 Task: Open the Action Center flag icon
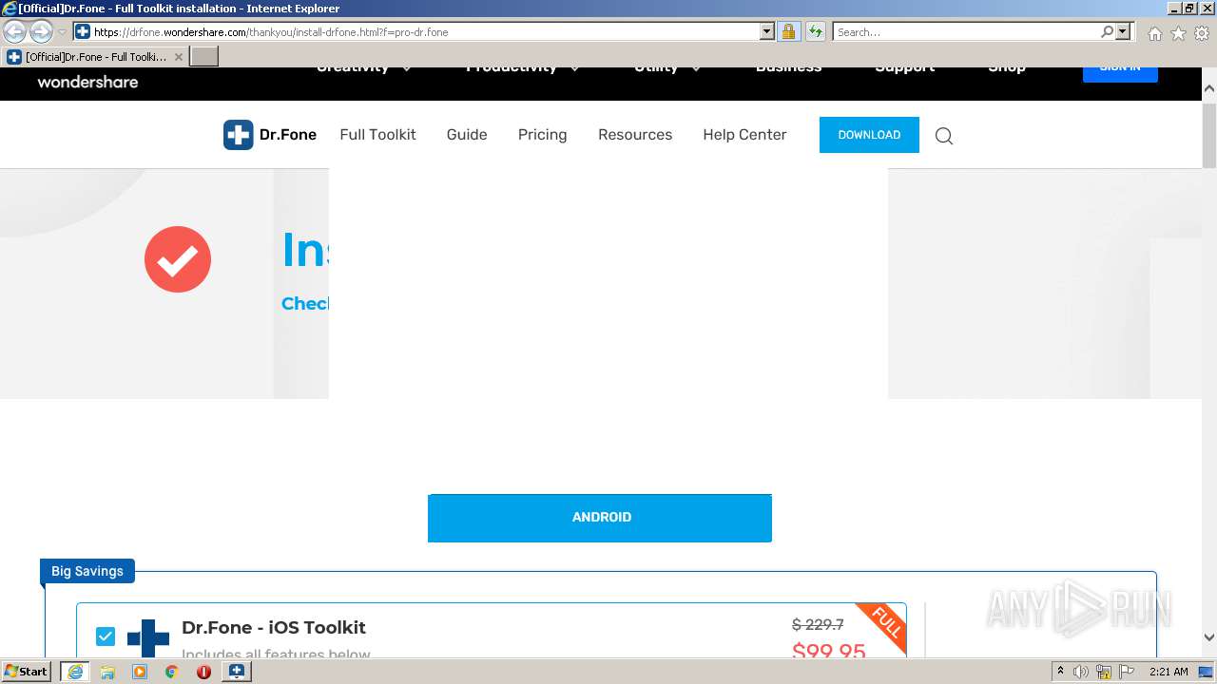click(x=1127, y=672)
